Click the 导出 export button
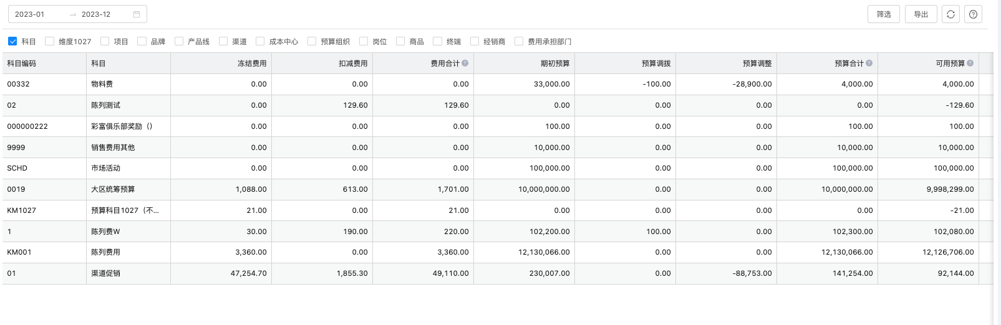Image resolution: width=1001 pixels, height=325 pixels. pyautogui.click(x=921, y=14)
